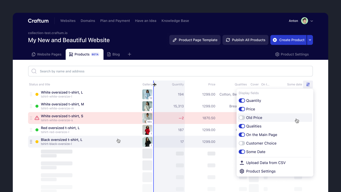The width and height of the screenshot is (341, 192).
Task: Click Anton's profile avatar
Action: 304,21
